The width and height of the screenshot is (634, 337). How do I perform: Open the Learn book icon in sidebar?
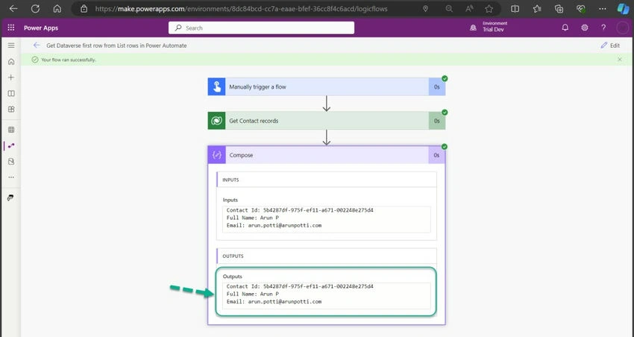tap(11, 93)
